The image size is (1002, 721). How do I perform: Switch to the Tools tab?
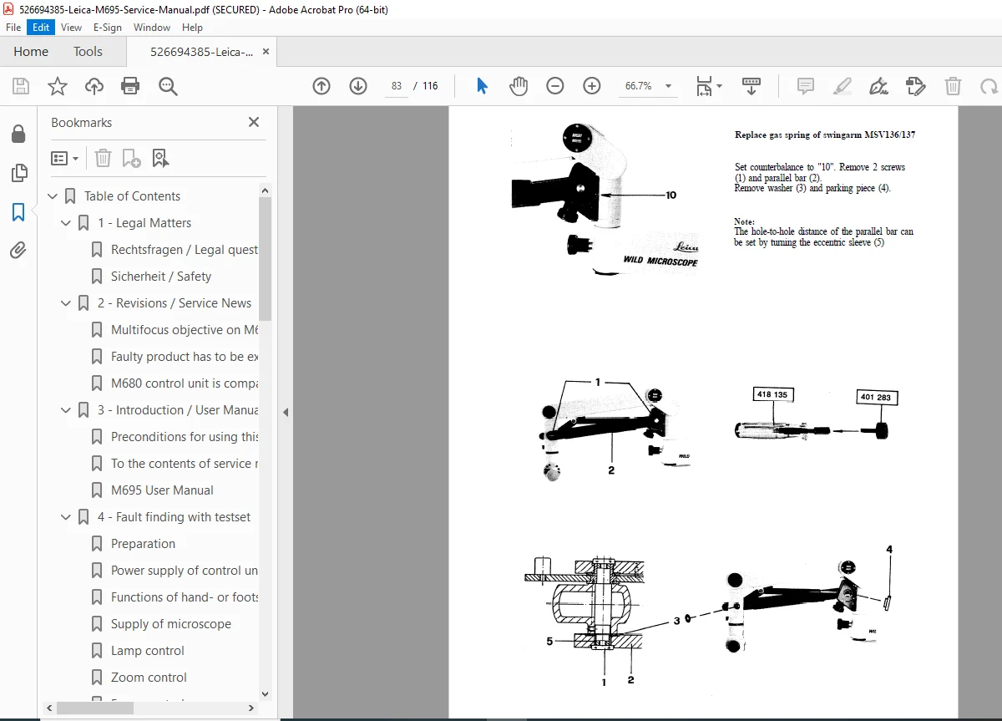pyautogui.click(x=88, y=51)
